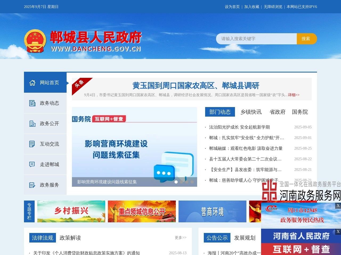The height and width of the screenshot is (255, 341).
Task: Click inside the search keyword input box
Action: 256,39
